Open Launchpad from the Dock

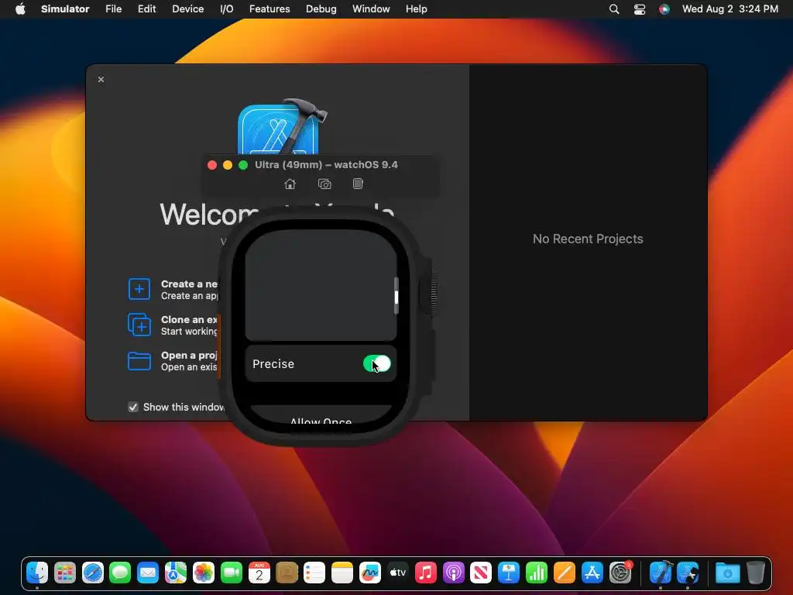pos(65,573)
